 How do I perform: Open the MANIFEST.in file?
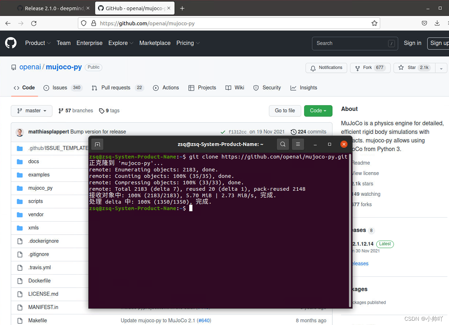pos(43,307)
